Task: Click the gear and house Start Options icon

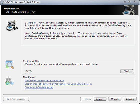Action: click(x=9, y=81)
